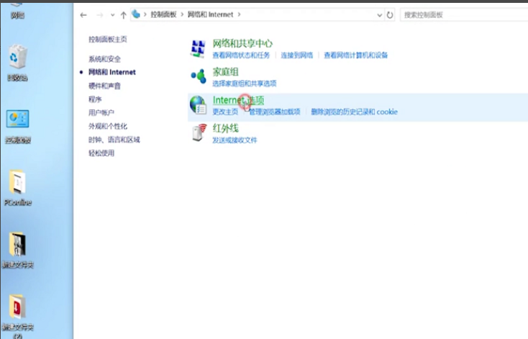The width and height of the screenshot is (528, 339).
Task: Expand chevron after 控制面板 in breadcrumb
Action: 183,14
